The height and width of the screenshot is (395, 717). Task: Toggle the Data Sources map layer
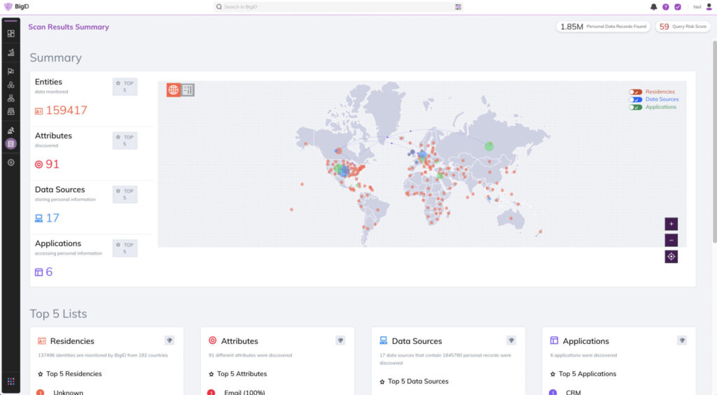(635, 99)
